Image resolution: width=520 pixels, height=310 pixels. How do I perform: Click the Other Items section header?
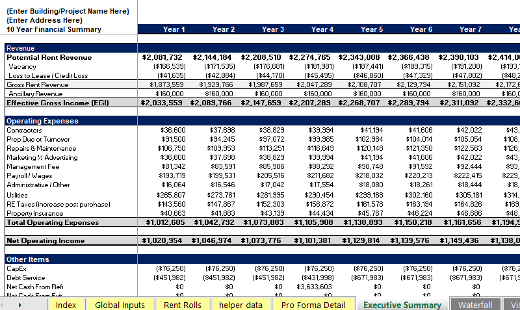point(27,259)
